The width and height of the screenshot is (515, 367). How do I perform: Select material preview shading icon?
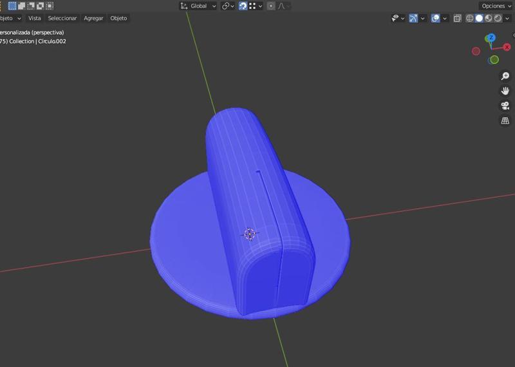point(489,19)
